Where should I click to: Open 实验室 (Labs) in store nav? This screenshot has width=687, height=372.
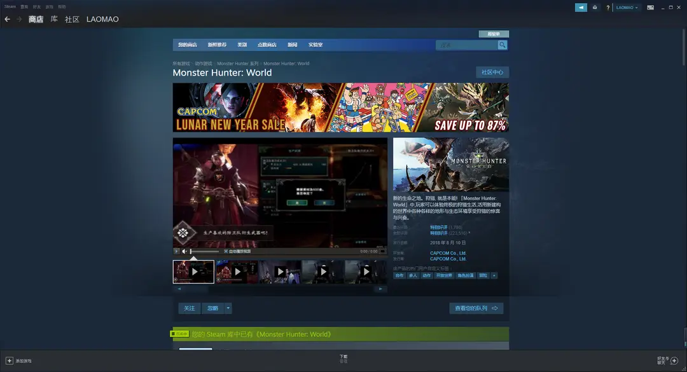(x=316, y=45)
